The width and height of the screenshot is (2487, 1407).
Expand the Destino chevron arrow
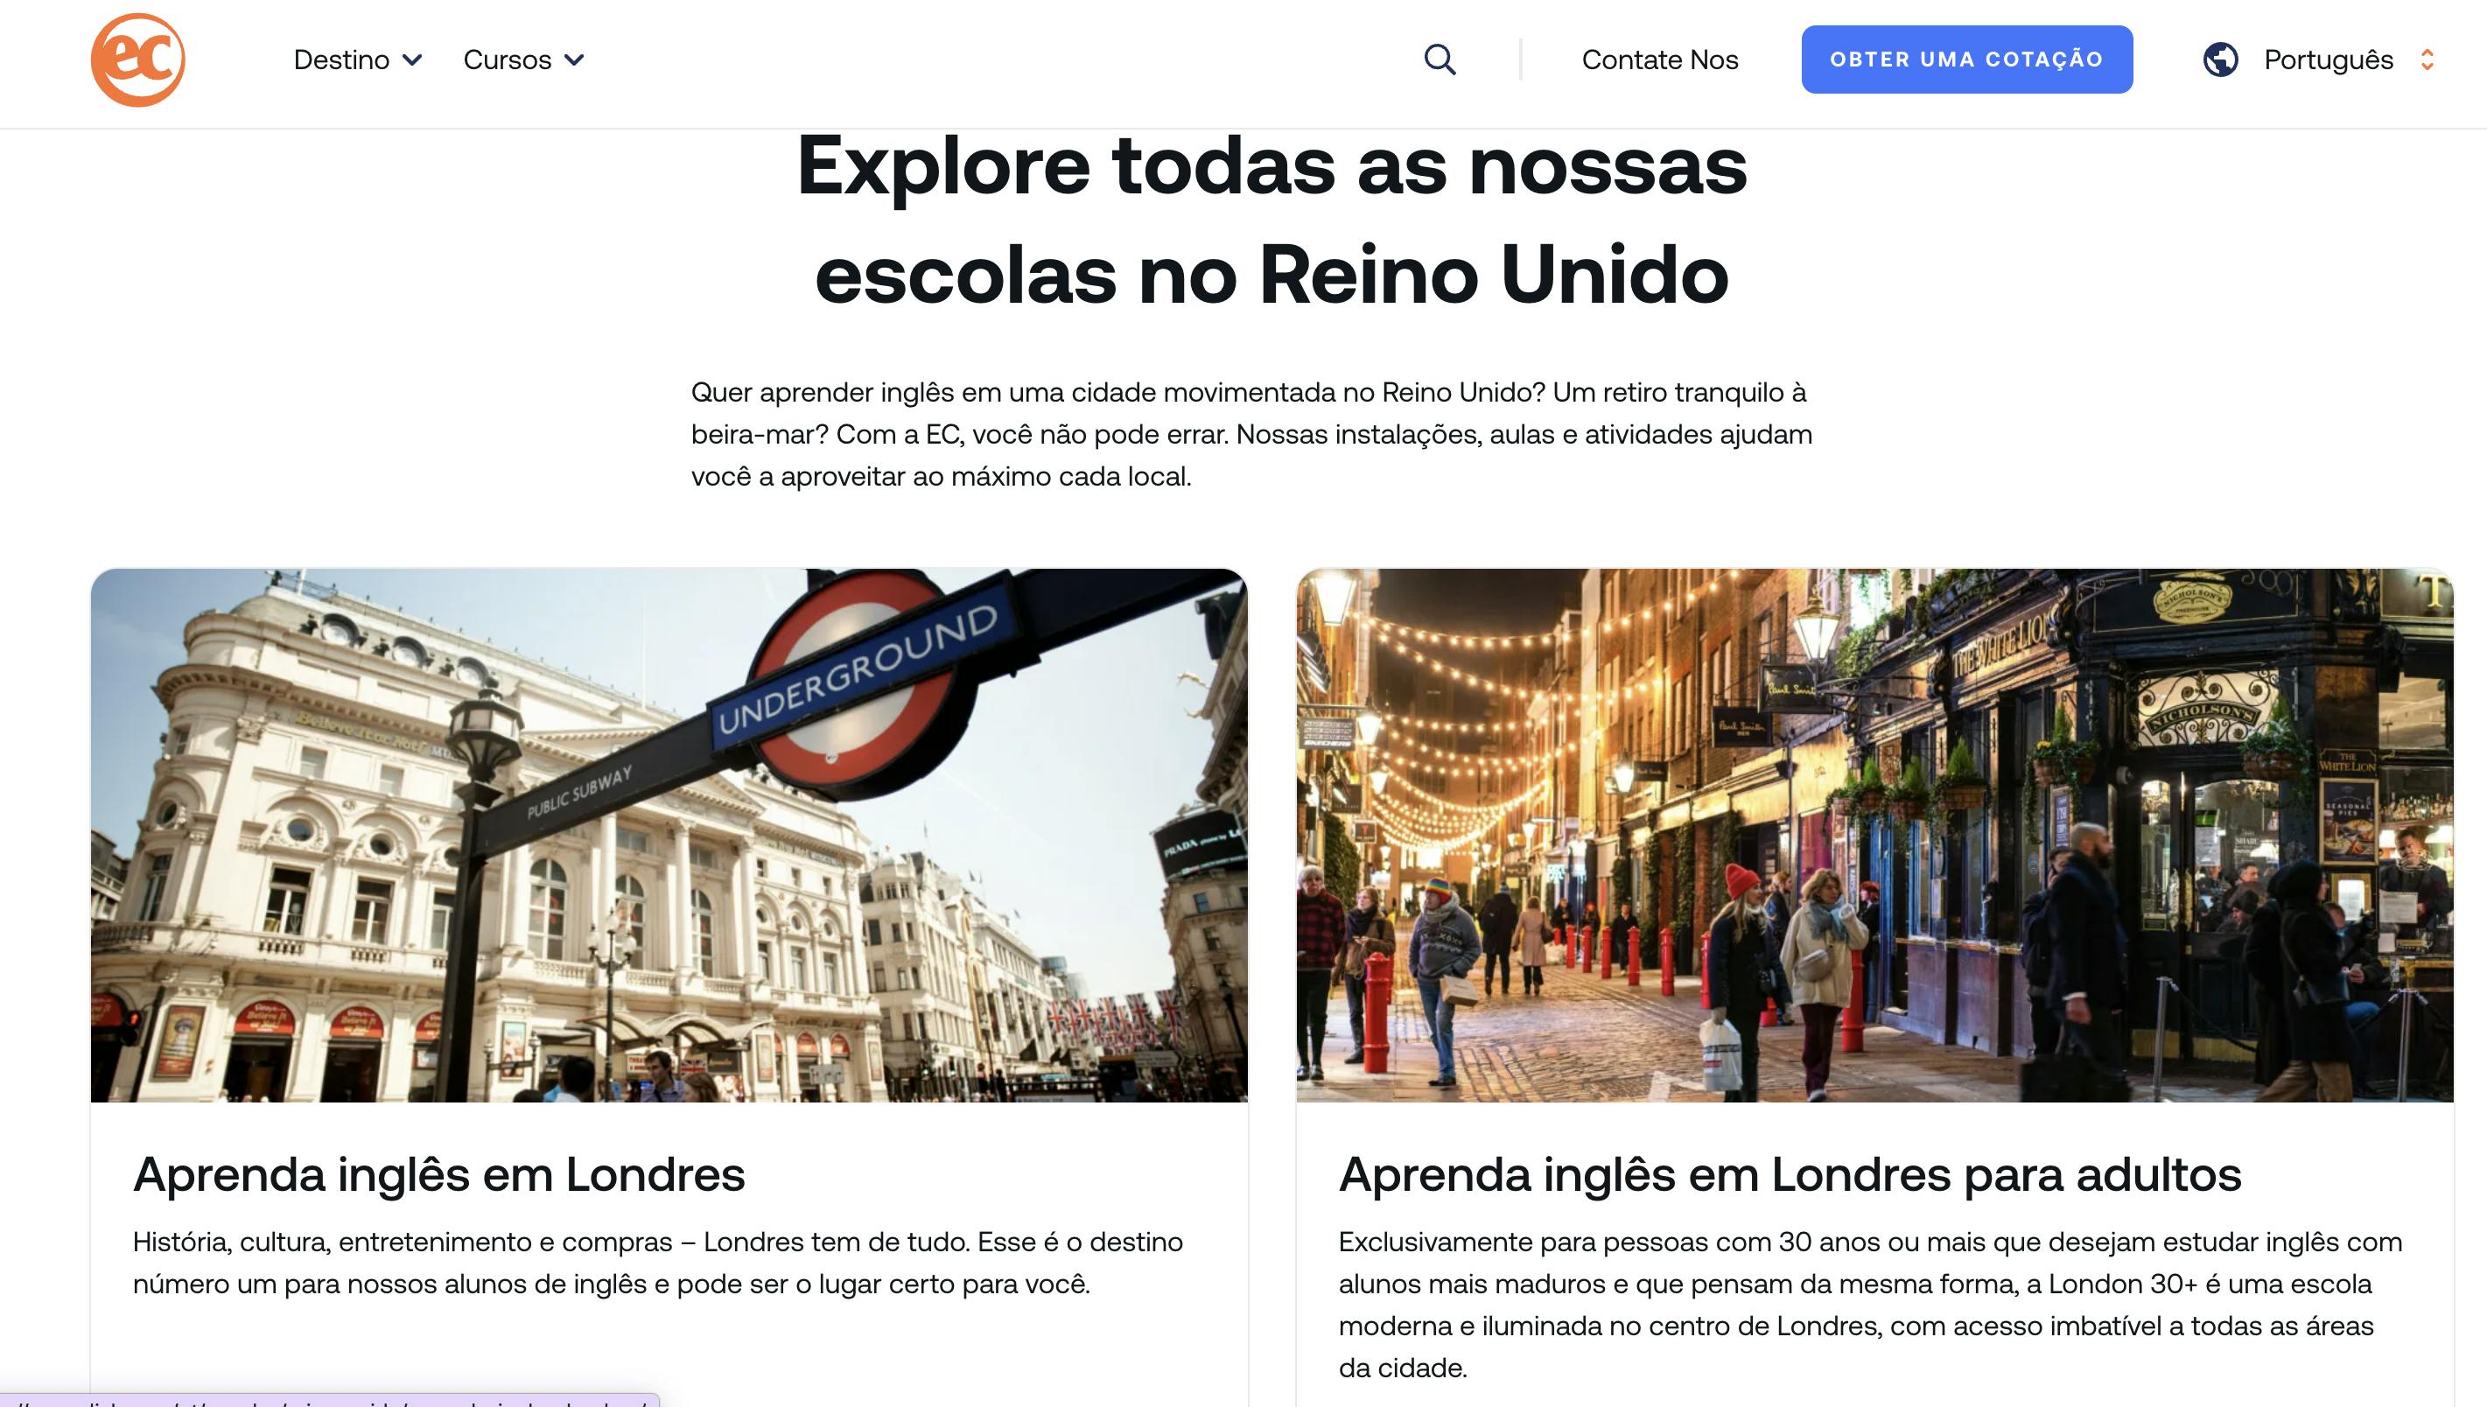pos(412,59)
